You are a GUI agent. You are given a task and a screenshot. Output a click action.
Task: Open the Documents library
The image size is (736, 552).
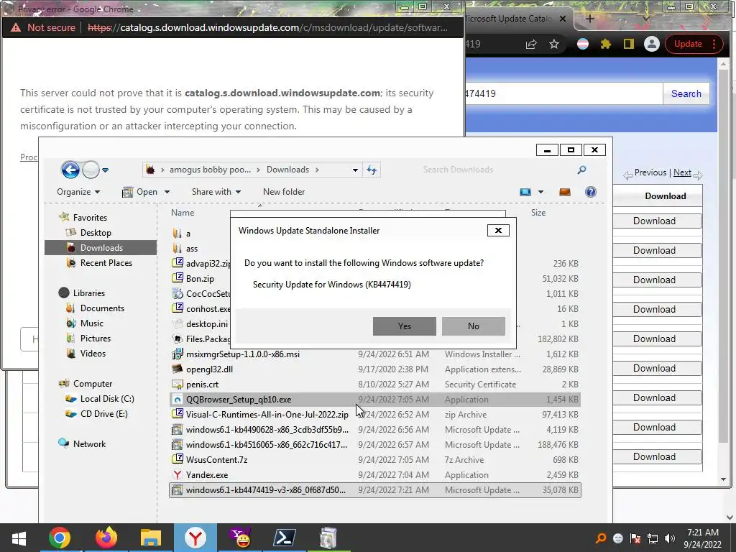102,308
